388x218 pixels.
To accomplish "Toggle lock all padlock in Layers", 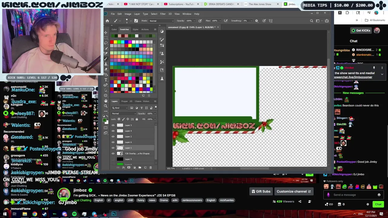I will click(137, 119).
